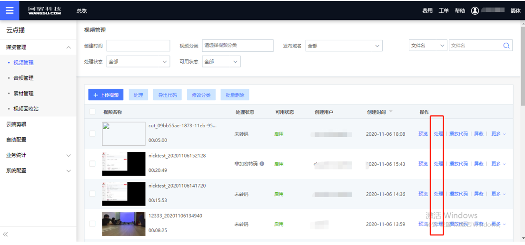The width and height of the screenshot is (525, 245).
Task: Open 工单 in the top bar
Action: 444,10
